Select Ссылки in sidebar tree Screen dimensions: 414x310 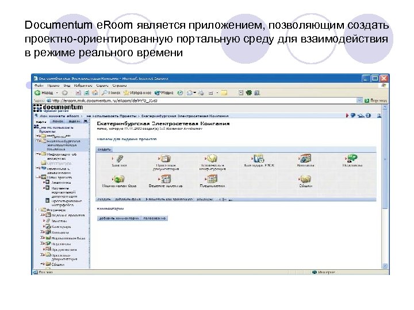[58, 264]
